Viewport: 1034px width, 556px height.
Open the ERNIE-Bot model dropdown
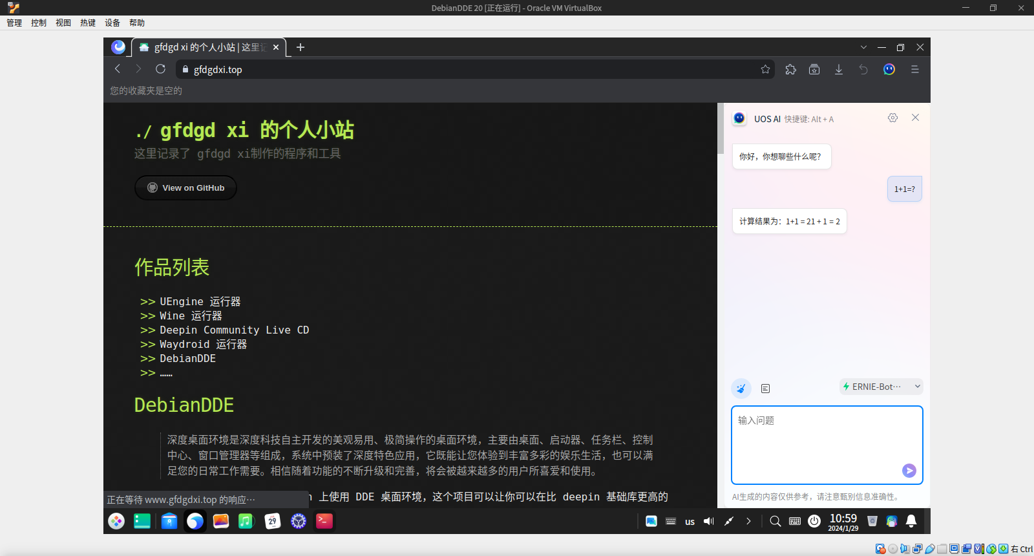pos(881,387)
